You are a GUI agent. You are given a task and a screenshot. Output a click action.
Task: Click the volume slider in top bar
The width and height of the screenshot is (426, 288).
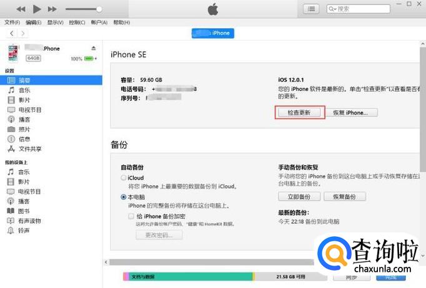[84, 9]
